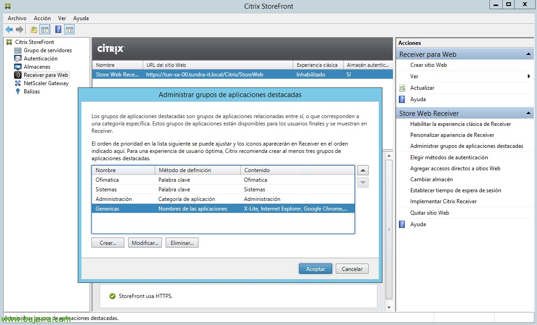Open the Archivo menu
537x325 pixels.
(x=17, y=18)
